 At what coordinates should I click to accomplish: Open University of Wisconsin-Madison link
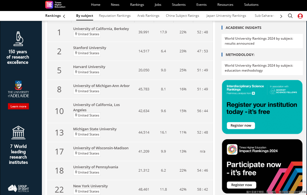101,148
